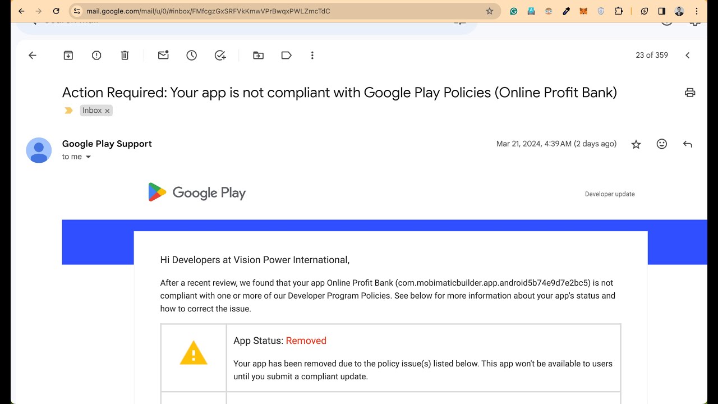Viewport: 718px width, 404px height.
Task: Open Labels menu
Action: point(286,55)
